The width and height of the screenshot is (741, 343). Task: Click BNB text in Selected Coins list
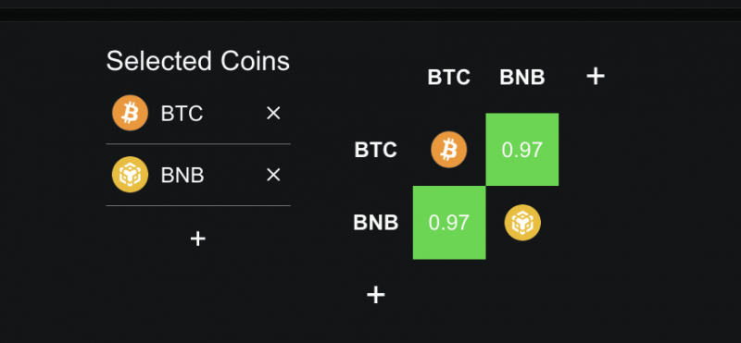(182, 176)
